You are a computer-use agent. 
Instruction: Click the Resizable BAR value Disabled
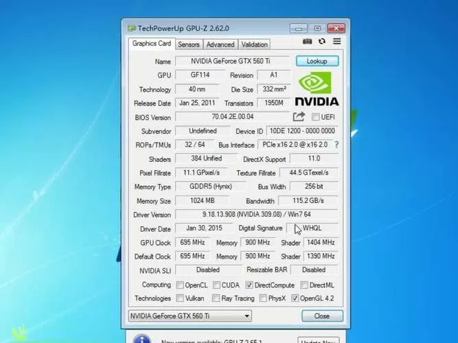314,270
